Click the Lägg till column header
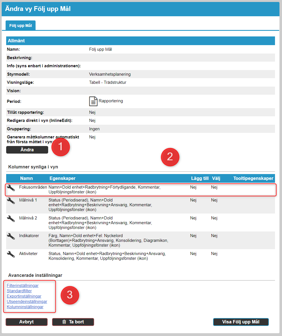This screenshot has width=282, height=336. pos(200,178)
